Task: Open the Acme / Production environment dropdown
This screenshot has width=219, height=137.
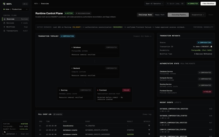Action: (x=15, y=9)
